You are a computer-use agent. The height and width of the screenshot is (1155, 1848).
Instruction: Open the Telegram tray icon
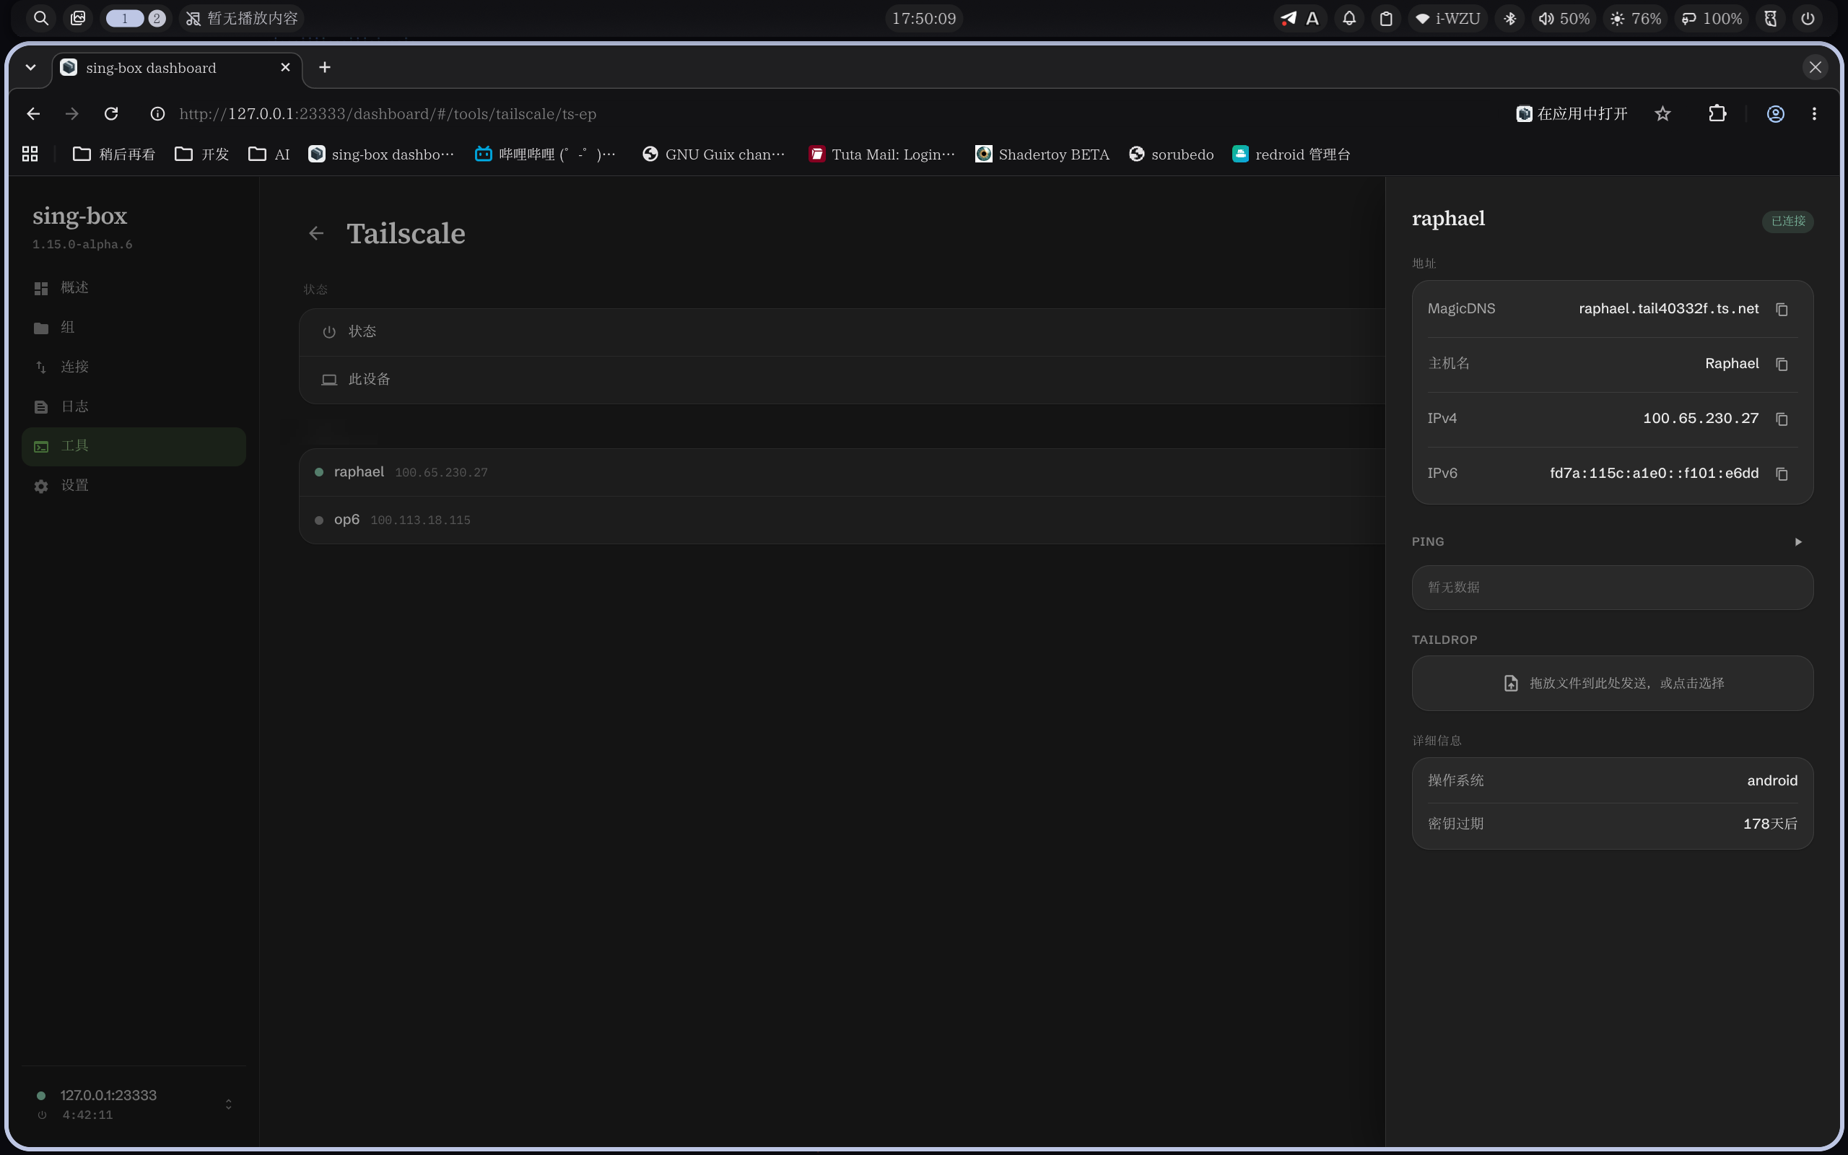tap(1289, 18)
